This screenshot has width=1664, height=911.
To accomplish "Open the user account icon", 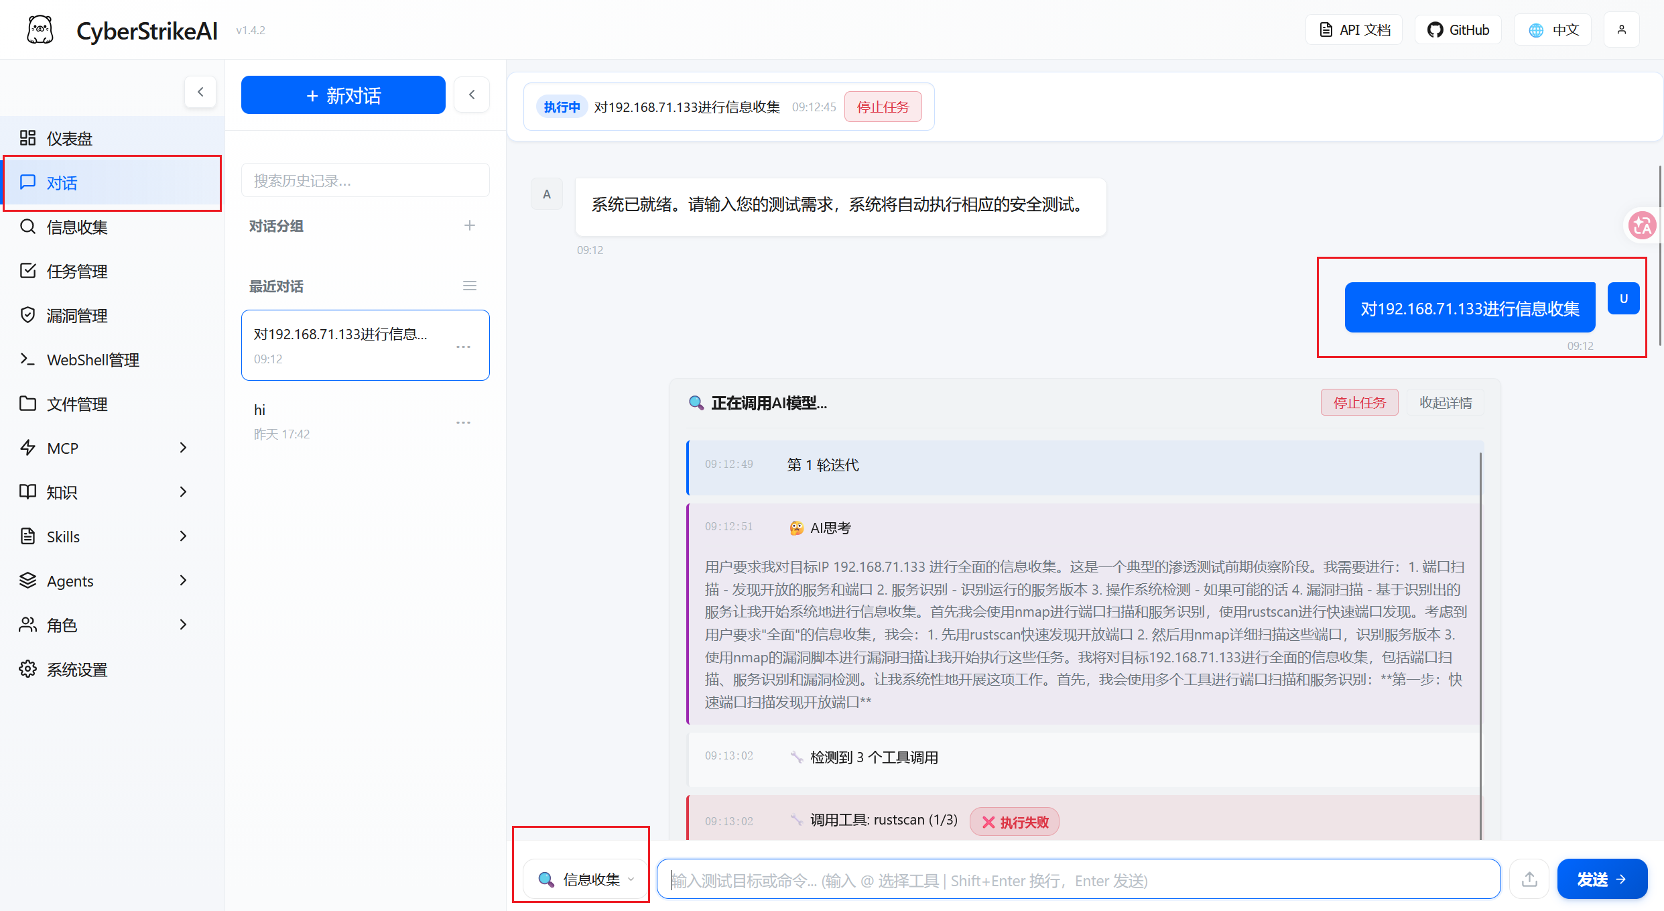I will [x=1621, y=30].
